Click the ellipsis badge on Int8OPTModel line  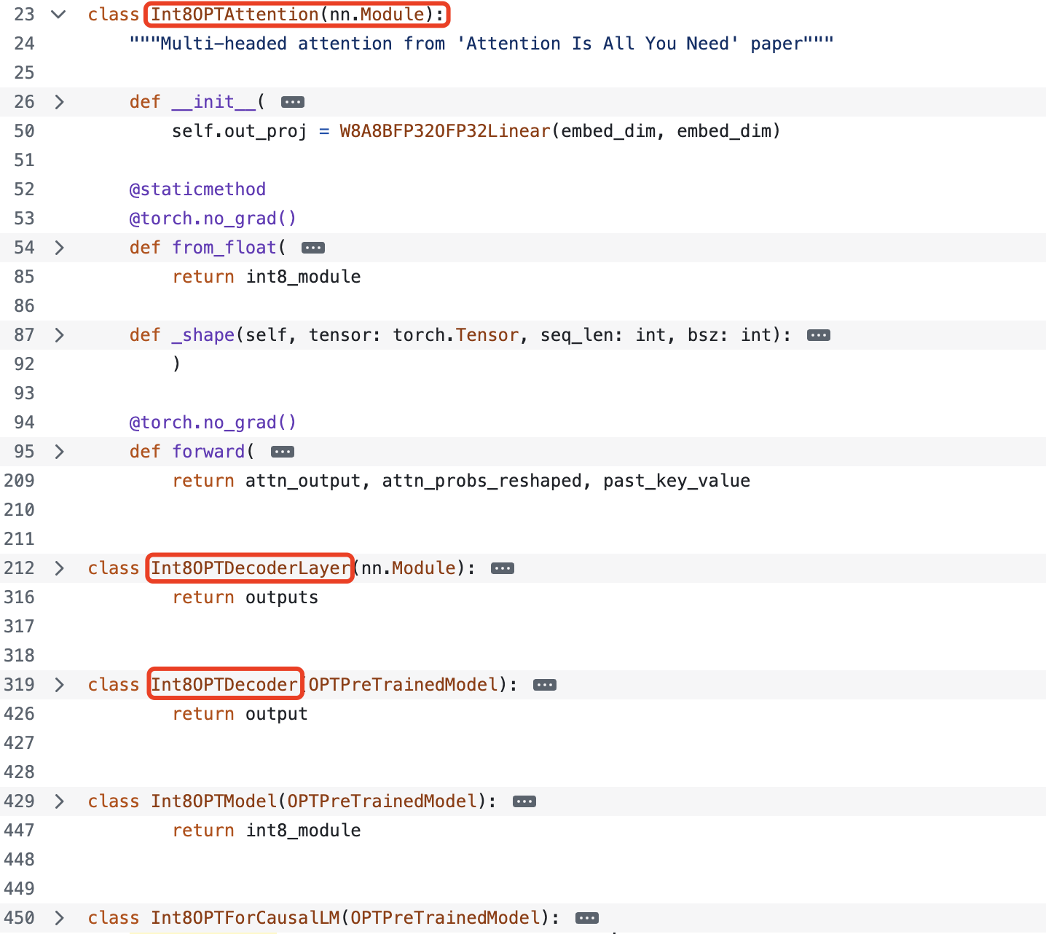(524, 801)
